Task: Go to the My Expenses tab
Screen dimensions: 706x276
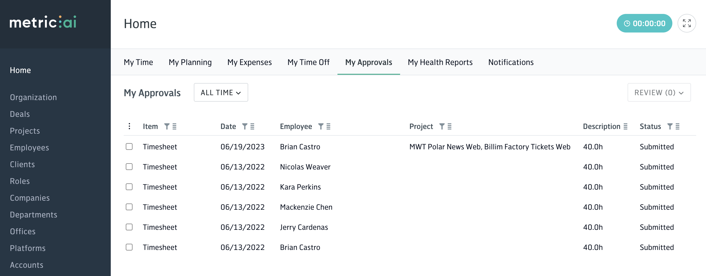Action: click(249, 62)
